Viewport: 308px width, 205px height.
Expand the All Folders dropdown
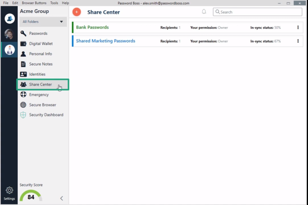[x=42, y=21]
